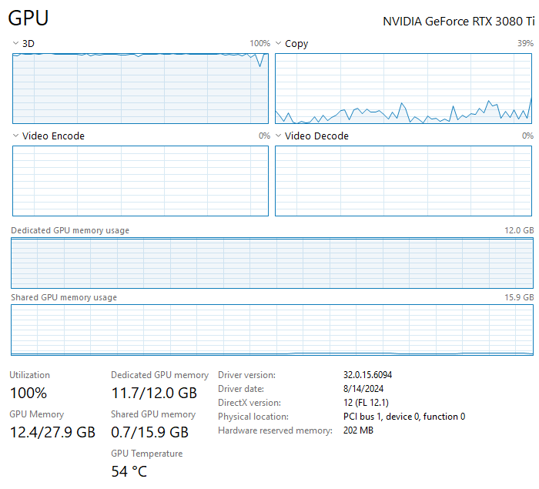The width and height of the screenshot is (539, 489).
Task: Click the GPU heading title
Action: (28, 18)
